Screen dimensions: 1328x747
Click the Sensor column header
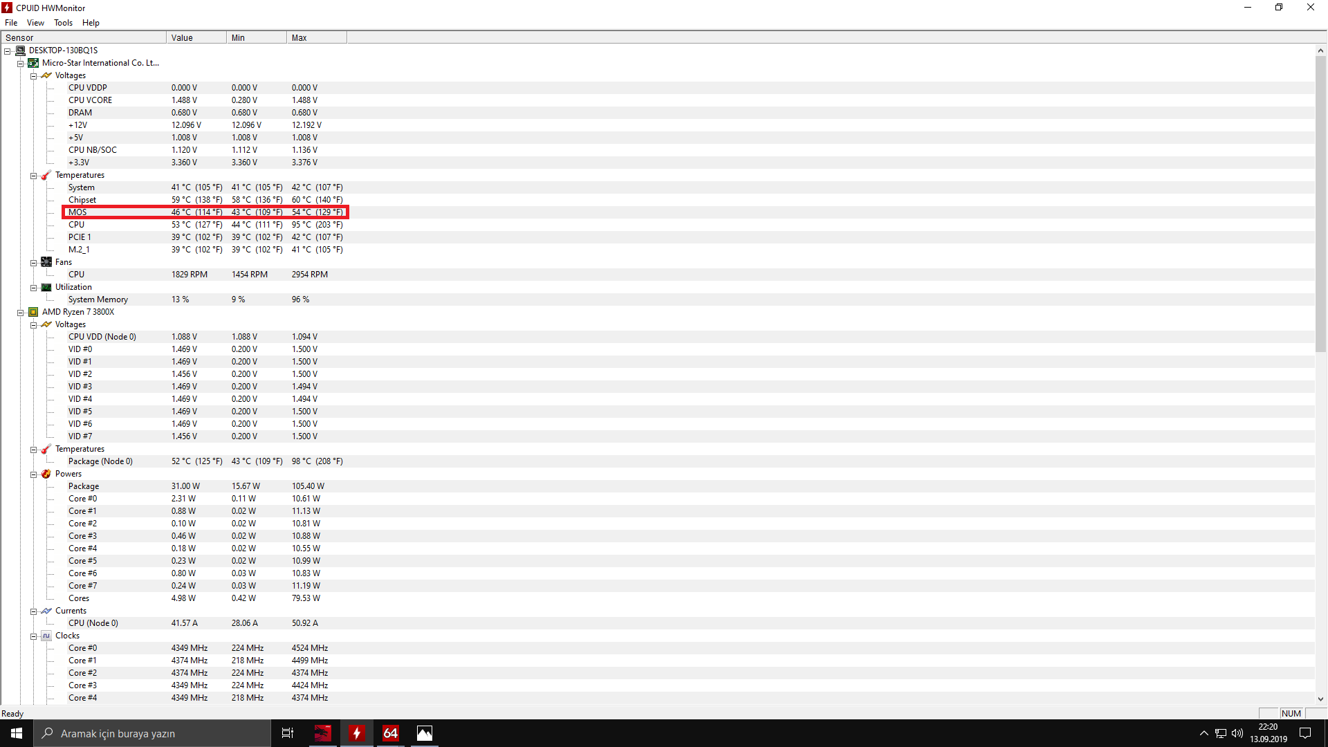point(84,37)
